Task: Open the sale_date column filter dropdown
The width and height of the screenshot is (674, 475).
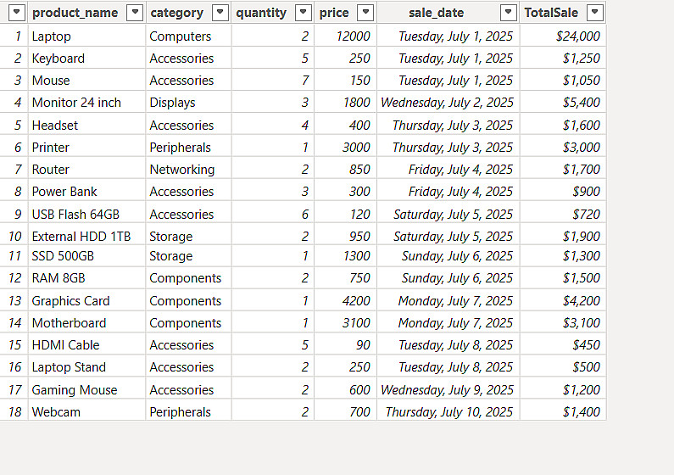Action: (x=508, y=13)
